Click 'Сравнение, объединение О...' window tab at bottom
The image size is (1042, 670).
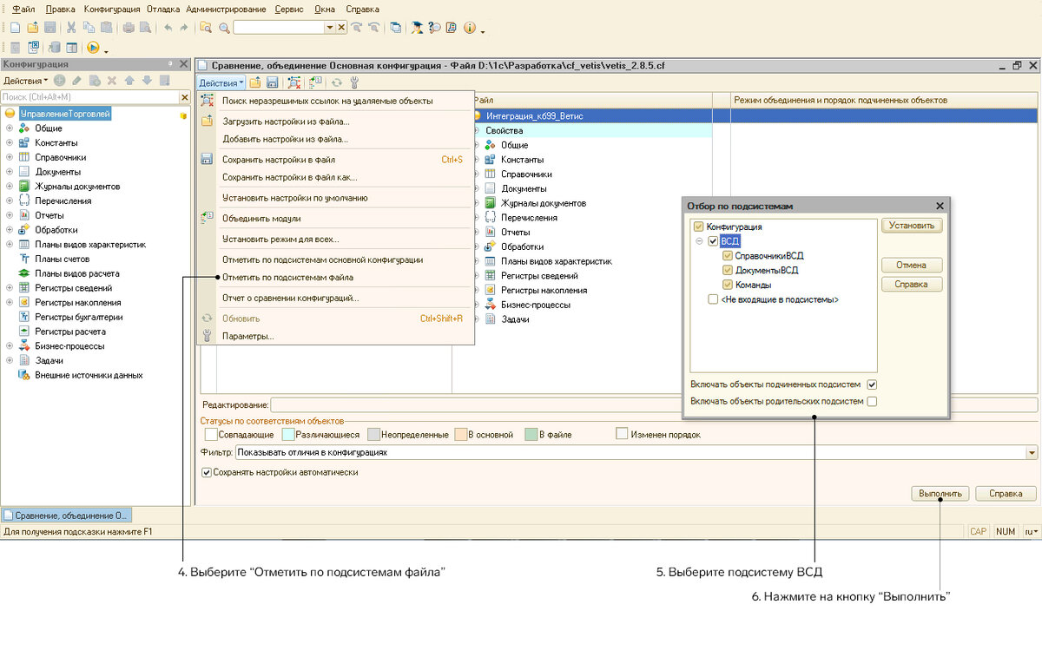click(x=66, y=516)
